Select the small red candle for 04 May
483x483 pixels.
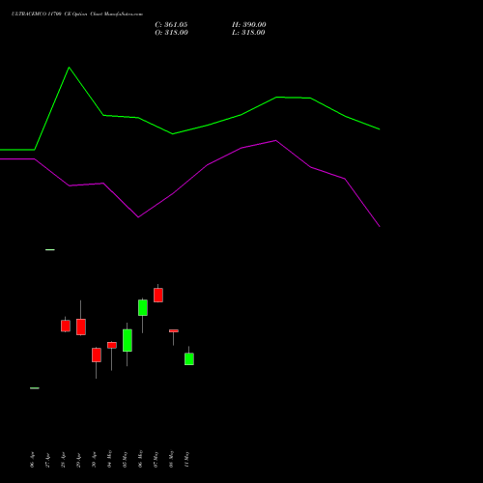112,345
